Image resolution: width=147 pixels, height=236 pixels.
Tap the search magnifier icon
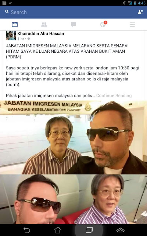[7, 12]
